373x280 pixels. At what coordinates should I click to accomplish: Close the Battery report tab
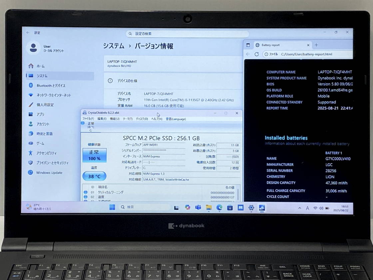[308, 45]
